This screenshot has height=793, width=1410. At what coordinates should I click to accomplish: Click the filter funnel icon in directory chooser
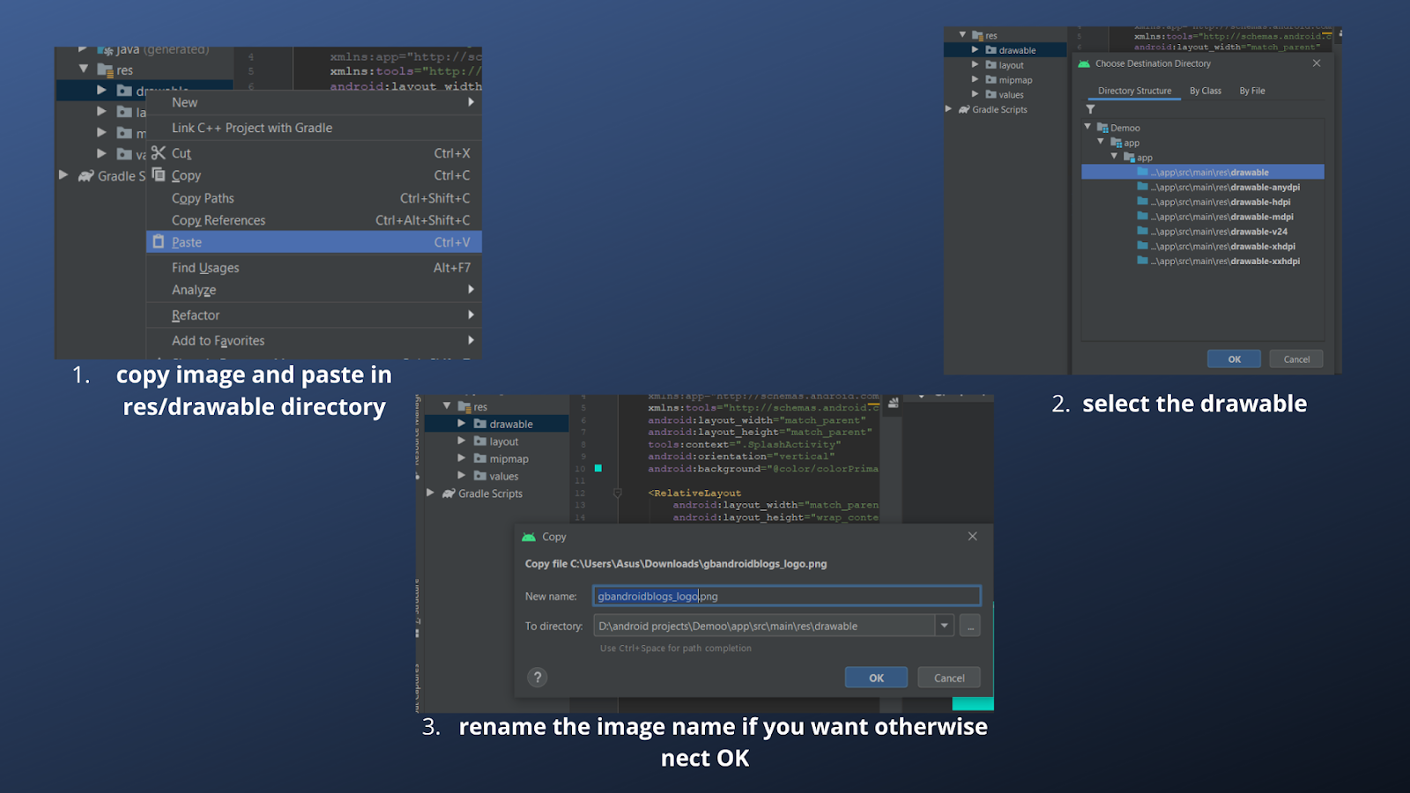[x=1090, y=109]
